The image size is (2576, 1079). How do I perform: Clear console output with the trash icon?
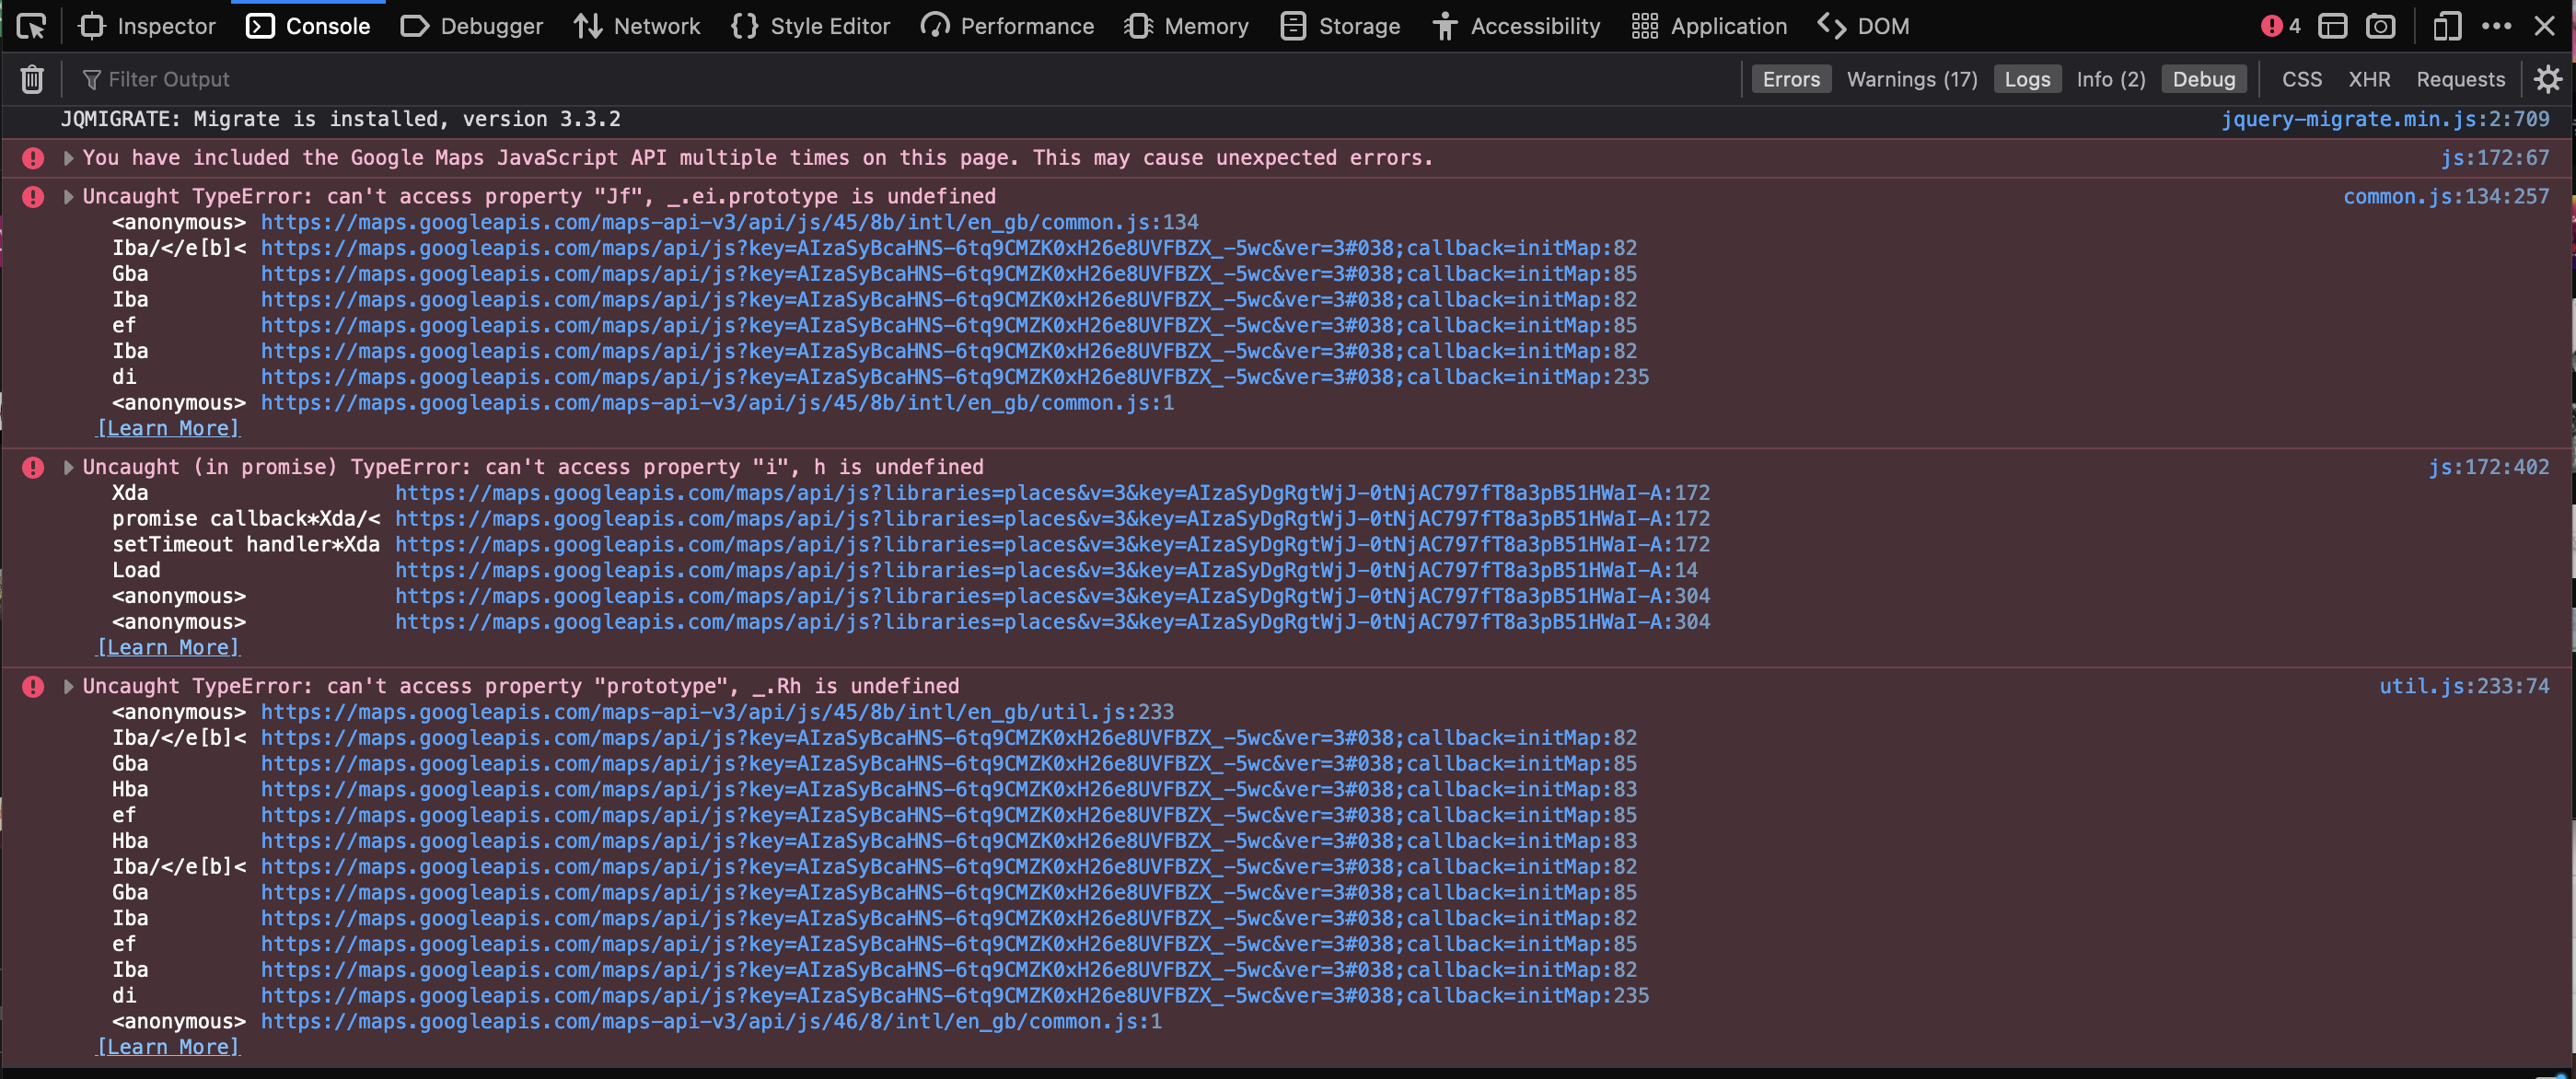(32, 79)
